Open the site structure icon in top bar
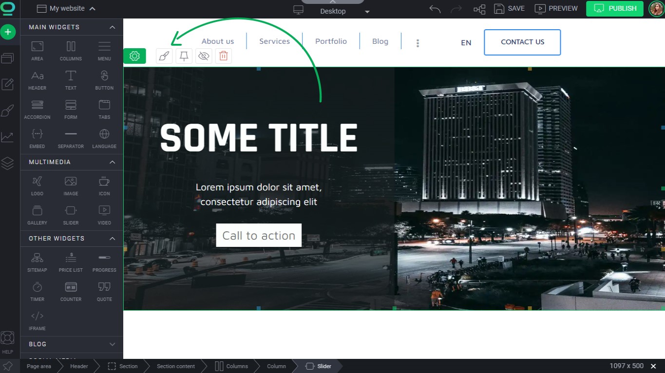The height and width of the screenshot is (373, 665). [479, 9]
